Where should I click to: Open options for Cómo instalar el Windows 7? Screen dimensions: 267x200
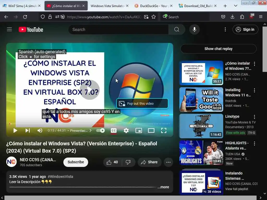[254, 64]
